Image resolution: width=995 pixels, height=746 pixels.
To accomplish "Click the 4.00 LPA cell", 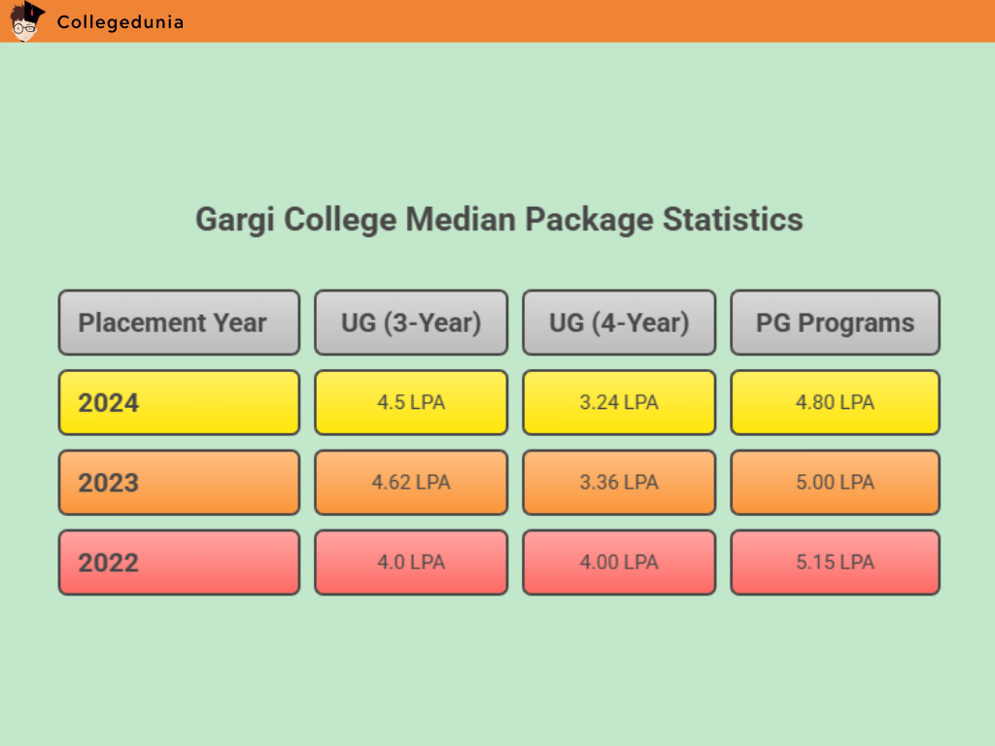I will coord(619,562).
